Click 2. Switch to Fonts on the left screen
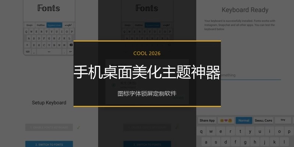The image size is (294, 147). coord(49,144)
